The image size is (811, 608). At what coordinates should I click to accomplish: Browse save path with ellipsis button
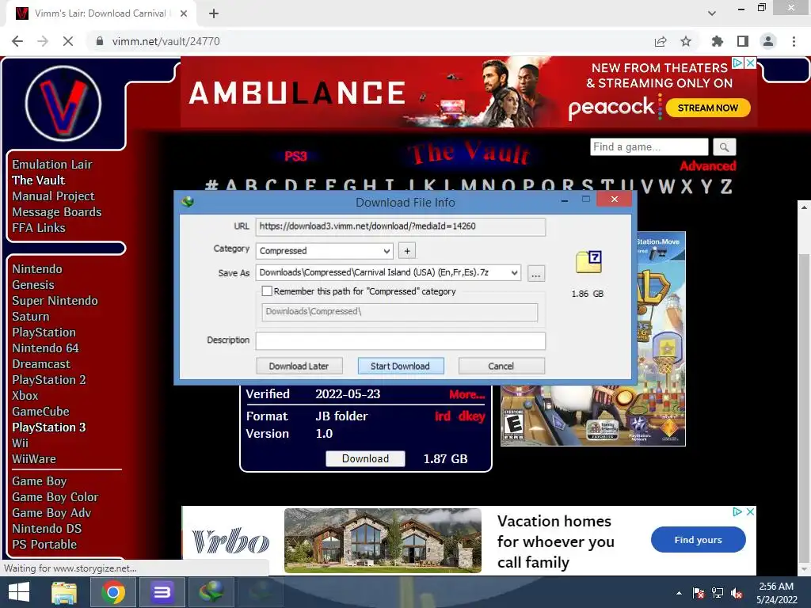click(536, 273)
